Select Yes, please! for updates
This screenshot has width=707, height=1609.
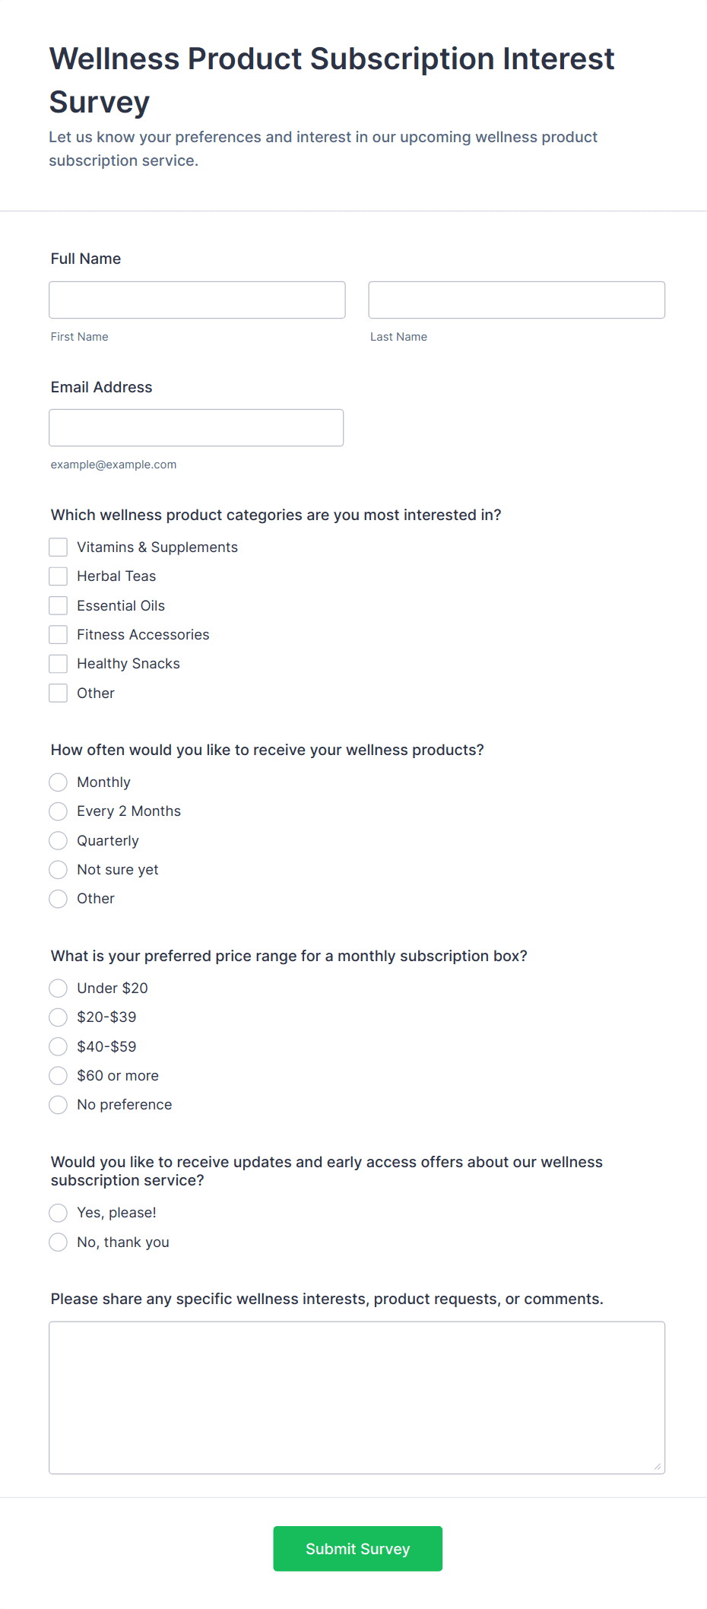click(x=58, y=1212)
